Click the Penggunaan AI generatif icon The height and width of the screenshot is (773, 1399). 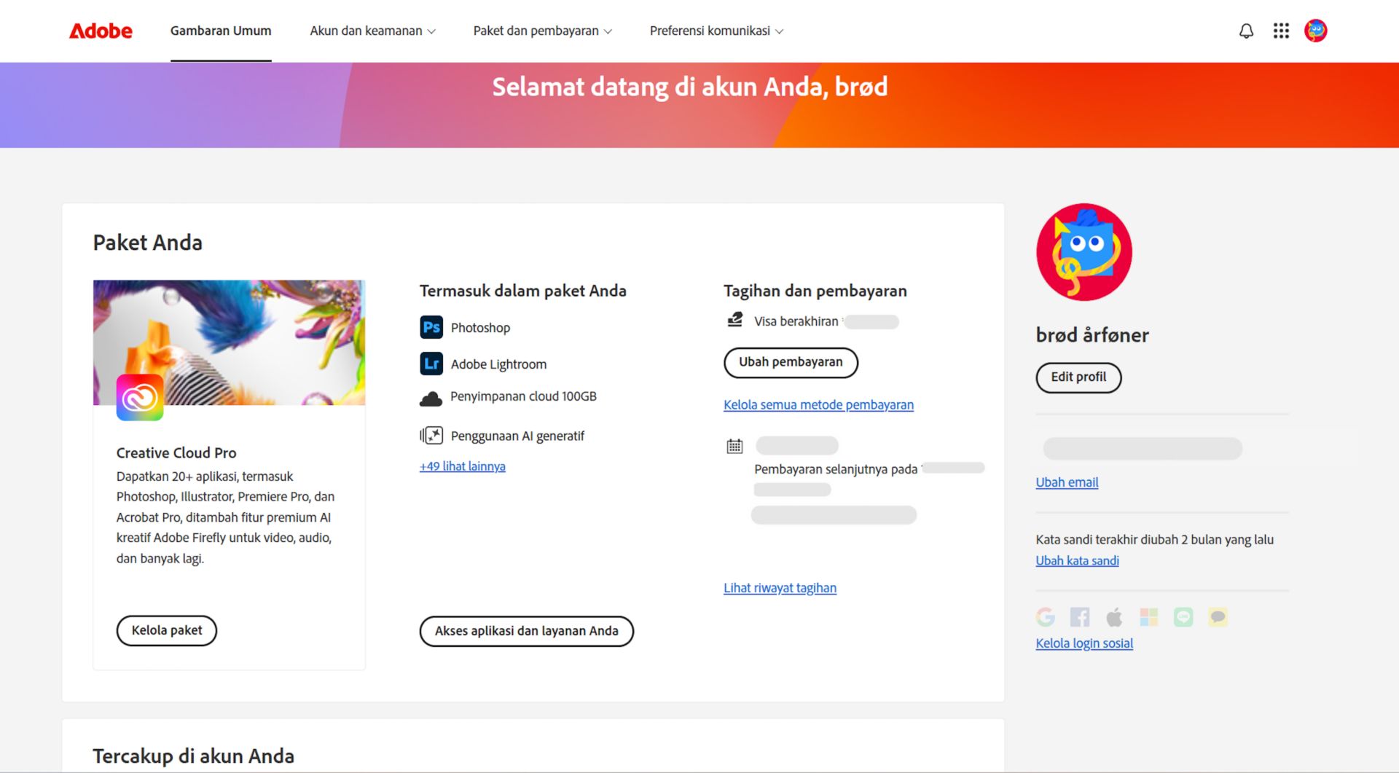(x=431, y=435)
